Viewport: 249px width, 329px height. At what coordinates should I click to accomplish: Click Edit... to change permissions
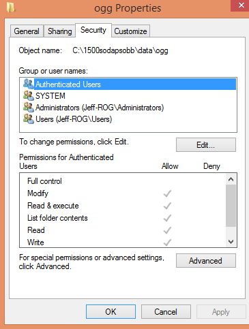coord(206,145)
